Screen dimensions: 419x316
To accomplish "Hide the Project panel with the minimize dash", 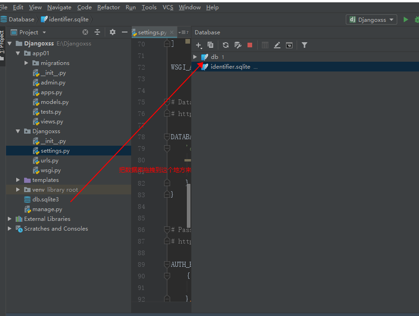I will click(x=124, y=32).
